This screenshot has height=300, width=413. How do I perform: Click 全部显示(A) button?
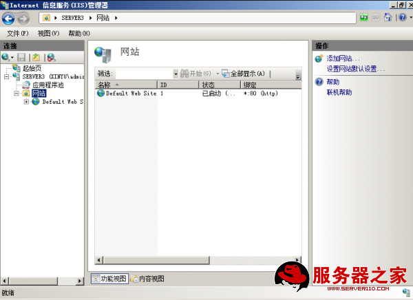pos(244,74)
